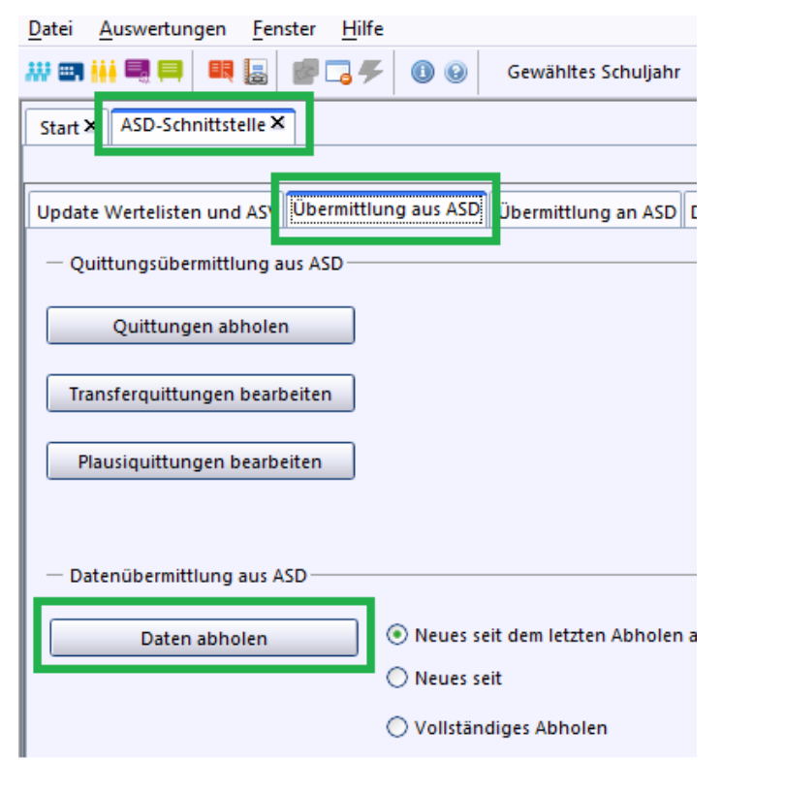Viewport: 785px width, 792px height.
Task: Click the blue info circle icon
Action: point(422,72)
